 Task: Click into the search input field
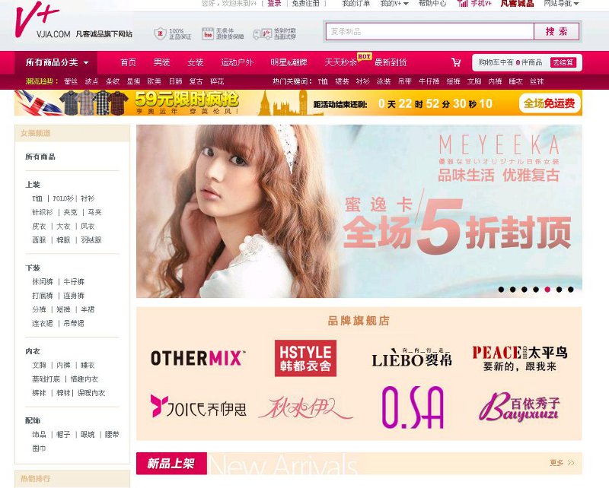429,32
